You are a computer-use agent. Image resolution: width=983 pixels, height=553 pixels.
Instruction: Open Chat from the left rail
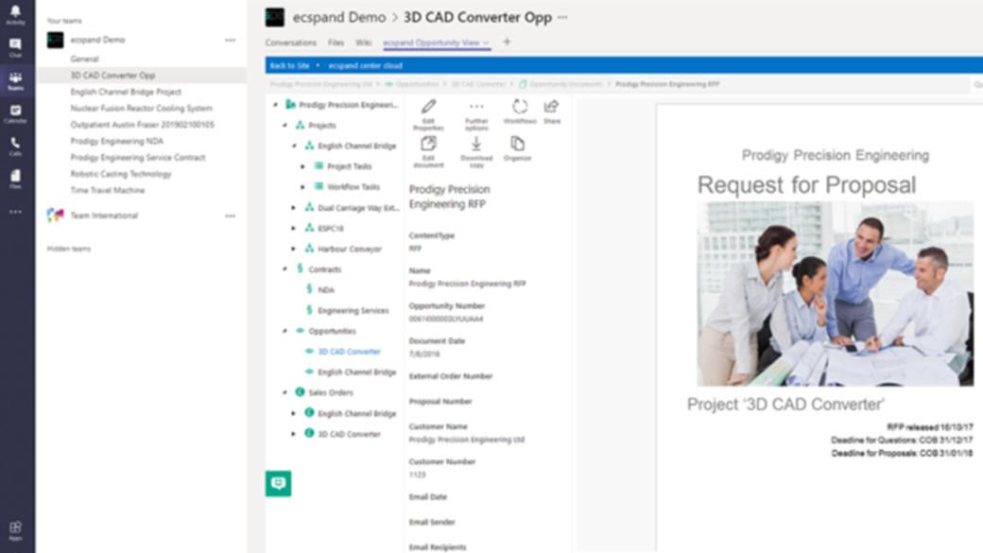pos(15,47)
